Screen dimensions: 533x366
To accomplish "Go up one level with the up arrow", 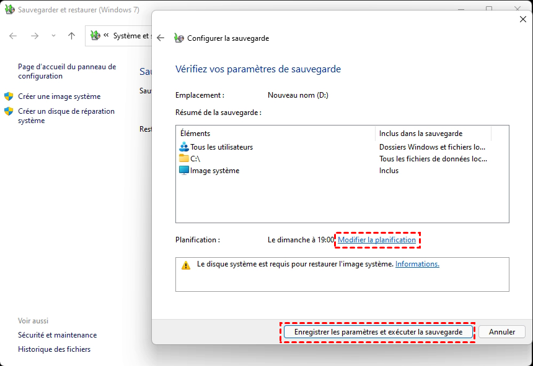I will (x=71, y=36).
